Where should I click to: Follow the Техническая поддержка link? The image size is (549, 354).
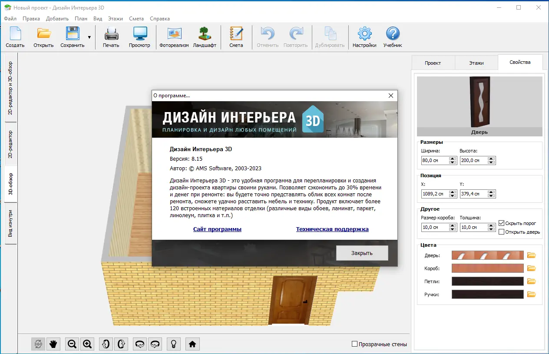(332, 229)
